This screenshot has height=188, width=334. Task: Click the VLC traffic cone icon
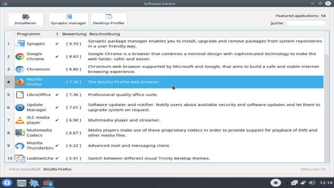(x=20, y=120)
